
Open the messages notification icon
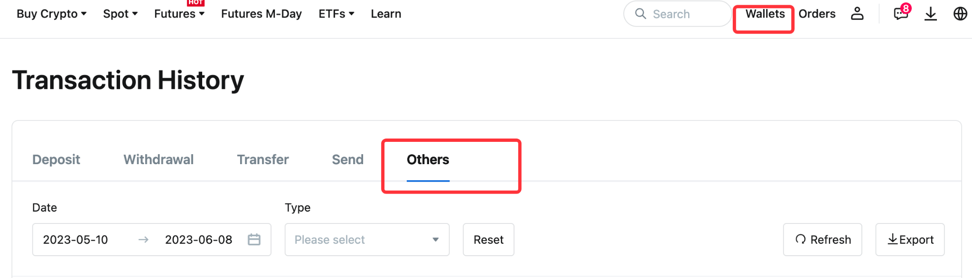900,14
